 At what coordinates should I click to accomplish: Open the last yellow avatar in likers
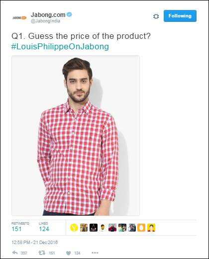[151, 228]
